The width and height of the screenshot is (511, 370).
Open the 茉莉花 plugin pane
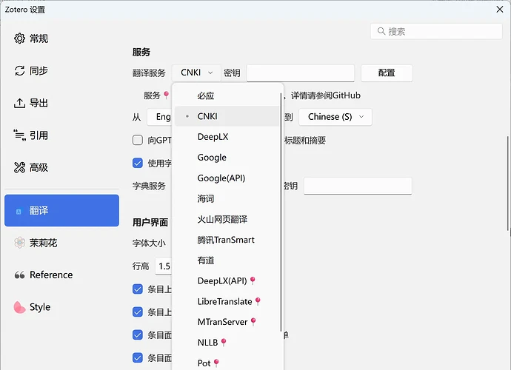[62, 243]
